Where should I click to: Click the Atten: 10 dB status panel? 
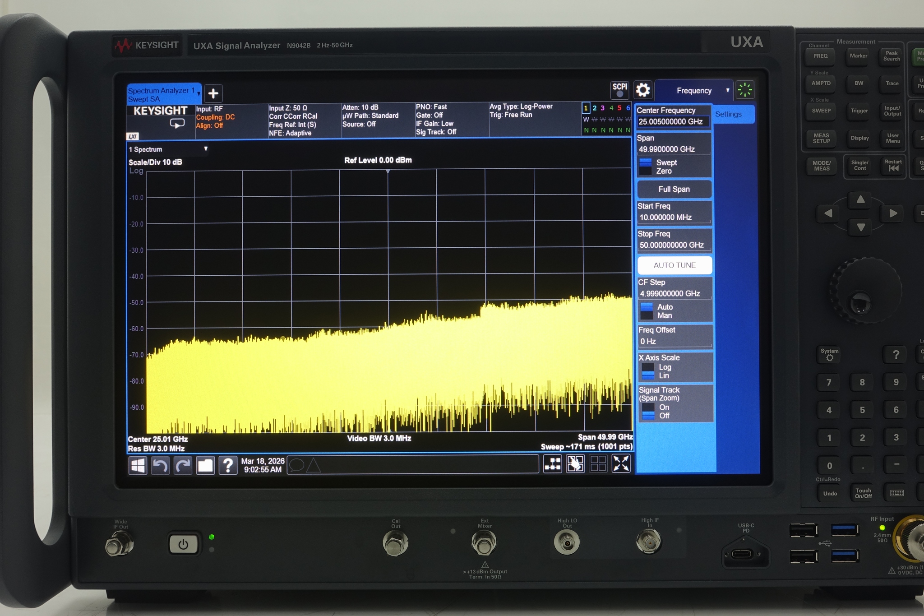click(x=378, y=120)
